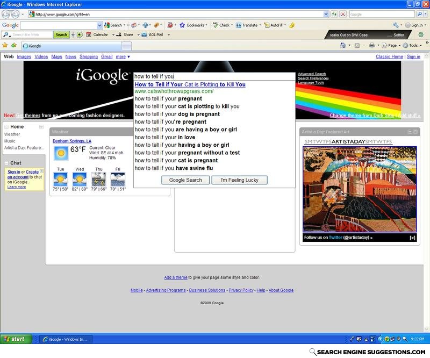Collapse the Home section in the left sidebar
Viewport: 430px width, 358px height.
[x=6, y=127]
